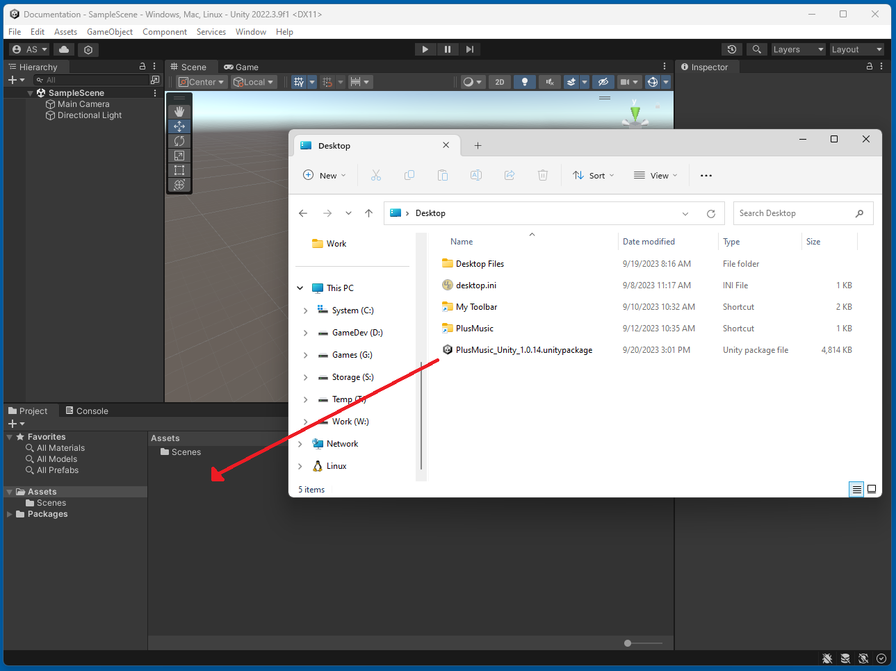Viewport: 896px width, 671px height.
Task: Open the Hierarchy panel three-dot menu
Action: (x=154, y=67)
